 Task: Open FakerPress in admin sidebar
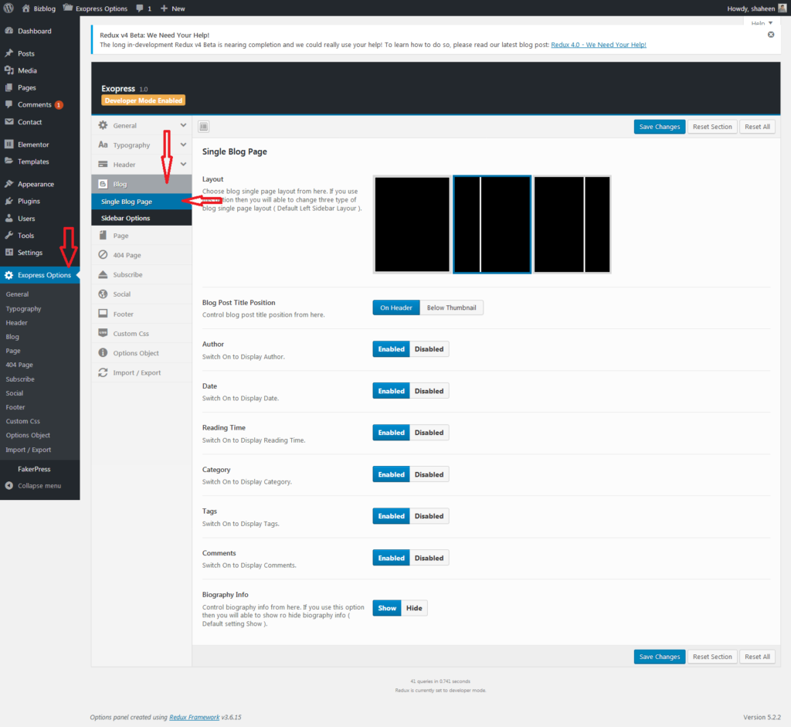[x=34, y=469]
